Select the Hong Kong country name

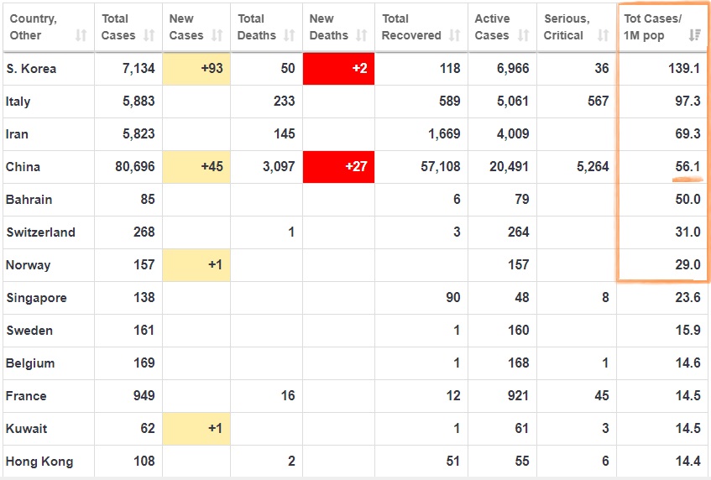point(39,462)
